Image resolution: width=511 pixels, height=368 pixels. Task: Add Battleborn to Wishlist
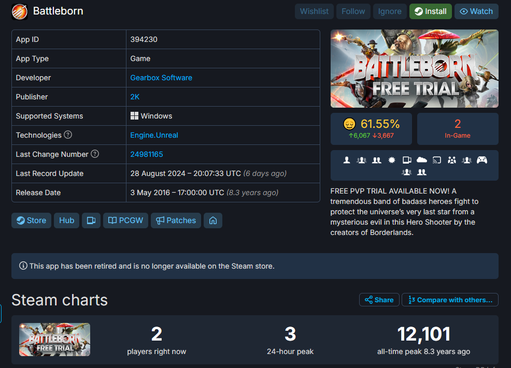[314, 11]
